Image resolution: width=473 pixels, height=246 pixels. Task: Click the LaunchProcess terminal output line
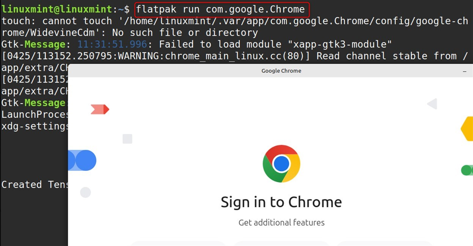click(35, 115)
